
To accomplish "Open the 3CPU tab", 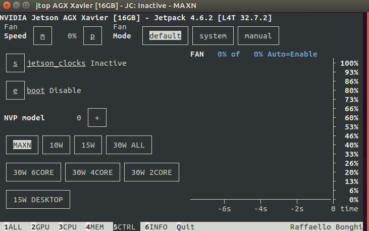I will tap(68, 227).
